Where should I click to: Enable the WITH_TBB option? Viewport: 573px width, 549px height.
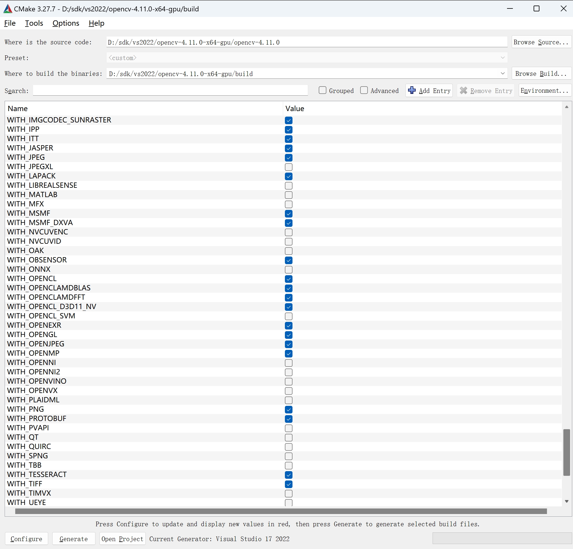289,466
